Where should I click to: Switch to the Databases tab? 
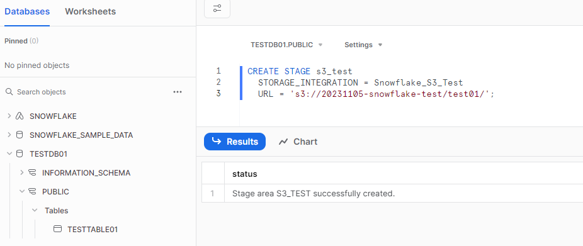pyautogui.click(x=27, y=11)
